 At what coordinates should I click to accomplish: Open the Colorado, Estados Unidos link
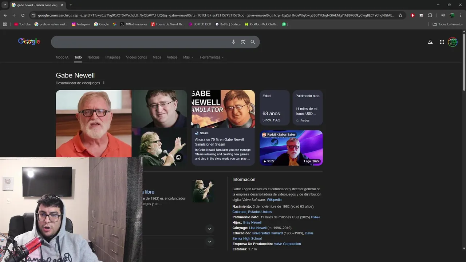pos(252,212)
